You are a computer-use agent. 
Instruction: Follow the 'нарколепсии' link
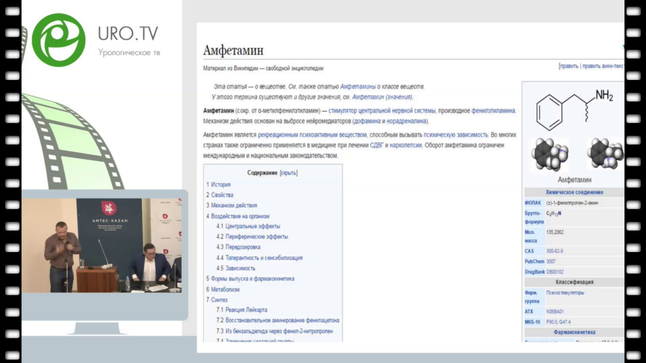pyautogui.click(x=408, y=145)
